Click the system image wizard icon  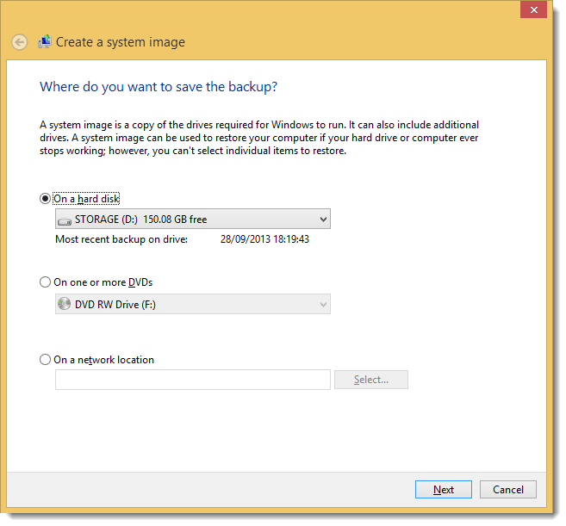pos(45,42)
